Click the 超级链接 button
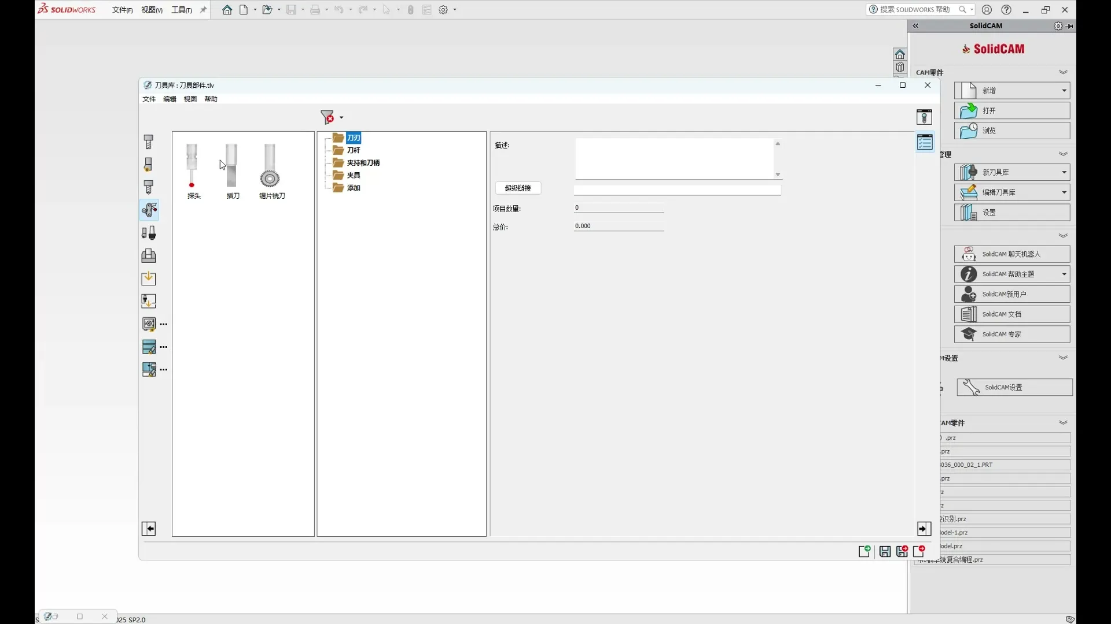Screen dimensions: 1111x624 click(x=518, y=188)
